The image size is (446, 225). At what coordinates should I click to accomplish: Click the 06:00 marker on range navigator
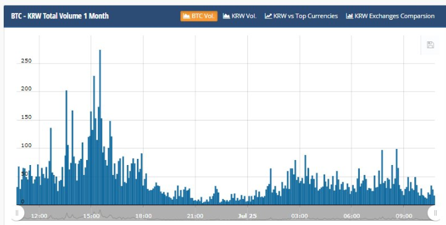coord(352,216)
